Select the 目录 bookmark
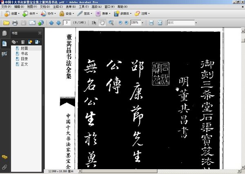The width and height of the screenshot is (245, 174). 24,59
